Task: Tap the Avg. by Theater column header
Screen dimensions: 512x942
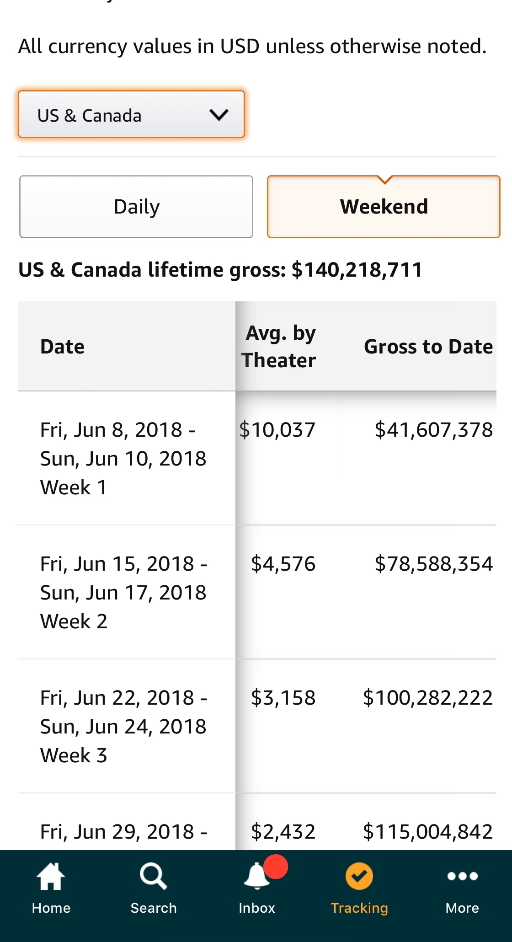Action: tap(279, 347)
